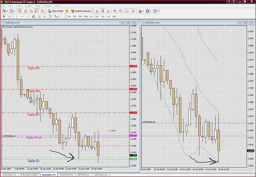Select the Horizontal Line drawing tool
The image size is (256, 177).
[x=22, y=16]
